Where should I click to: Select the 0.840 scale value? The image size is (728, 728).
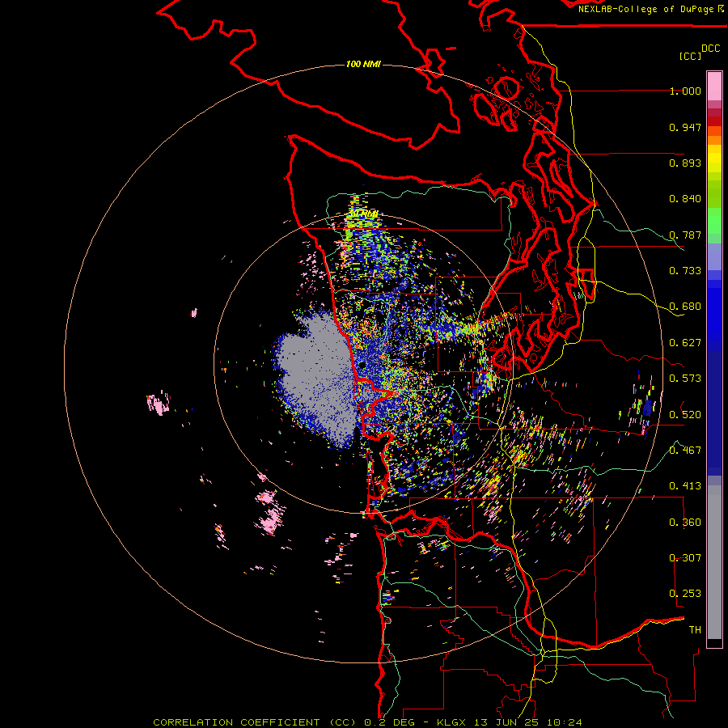pyautogui.click(x=685, y=199)
